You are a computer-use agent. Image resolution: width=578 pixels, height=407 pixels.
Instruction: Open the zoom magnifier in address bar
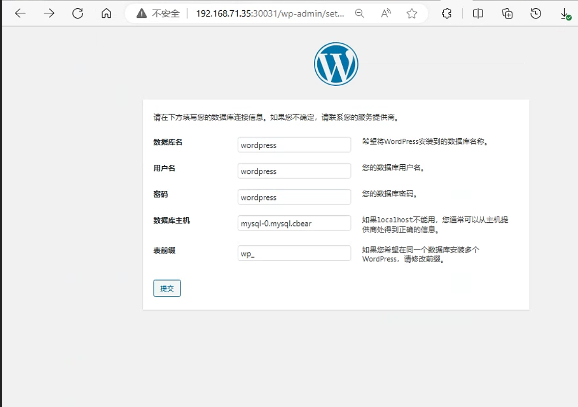pos(360,14)
